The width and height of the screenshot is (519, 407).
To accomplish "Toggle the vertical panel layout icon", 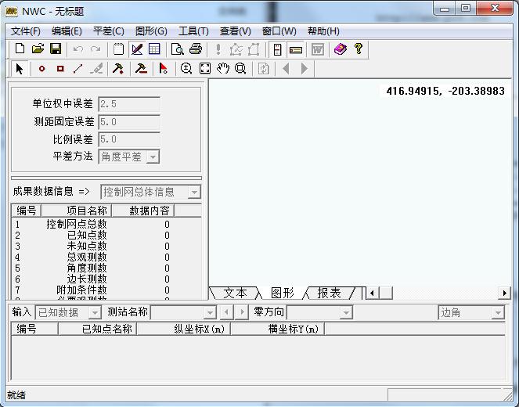I will (278, 49).
